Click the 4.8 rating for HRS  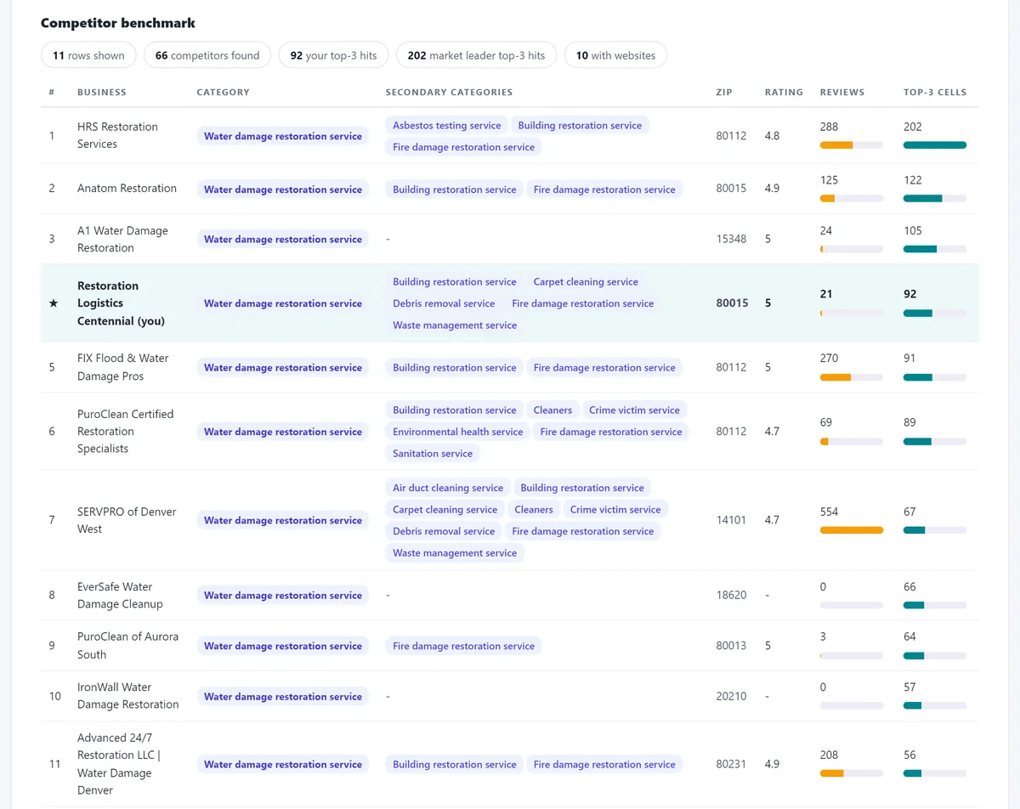point(772,135)
